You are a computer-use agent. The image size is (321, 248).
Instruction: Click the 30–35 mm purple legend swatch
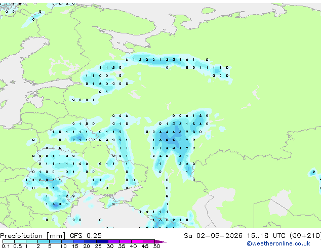(113, 241)
